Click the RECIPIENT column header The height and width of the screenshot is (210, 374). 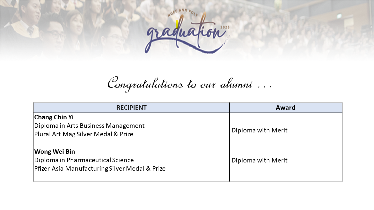coord(131,108)
